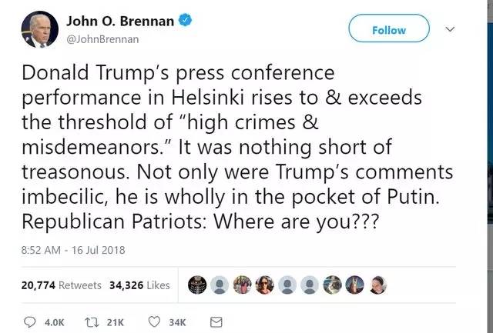Expand the tweet options chevron menu
Screen dimensions: 493x333
coord(451,29)
